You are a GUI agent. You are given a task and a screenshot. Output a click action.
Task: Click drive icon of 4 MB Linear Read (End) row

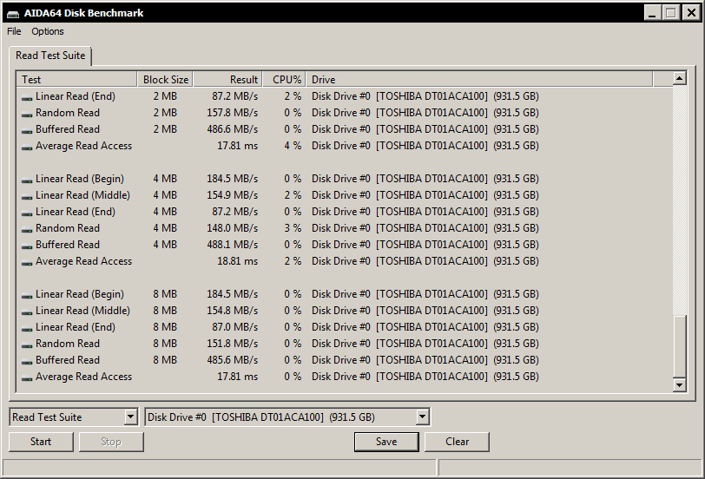tap(27, 213)
